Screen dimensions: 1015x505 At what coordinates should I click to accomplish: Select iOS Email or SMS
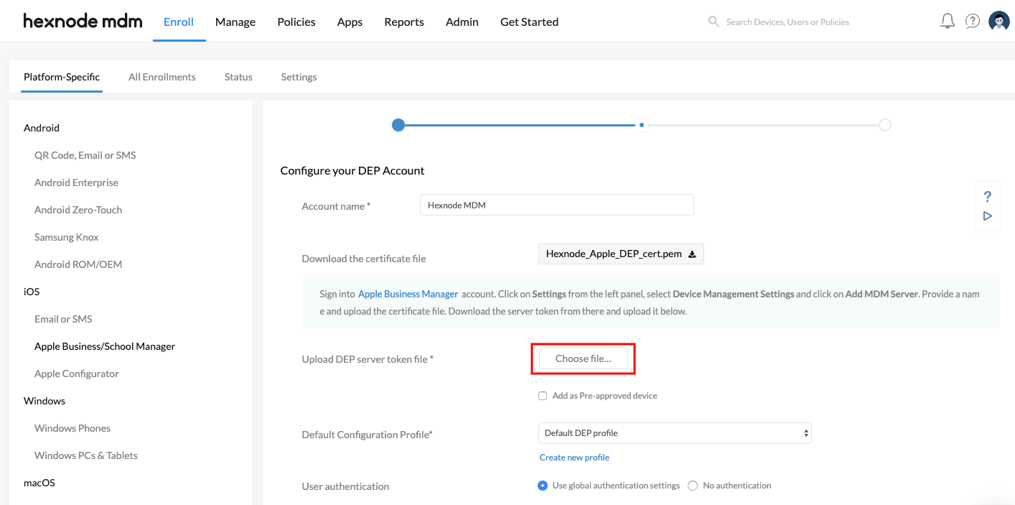[63, 319]
